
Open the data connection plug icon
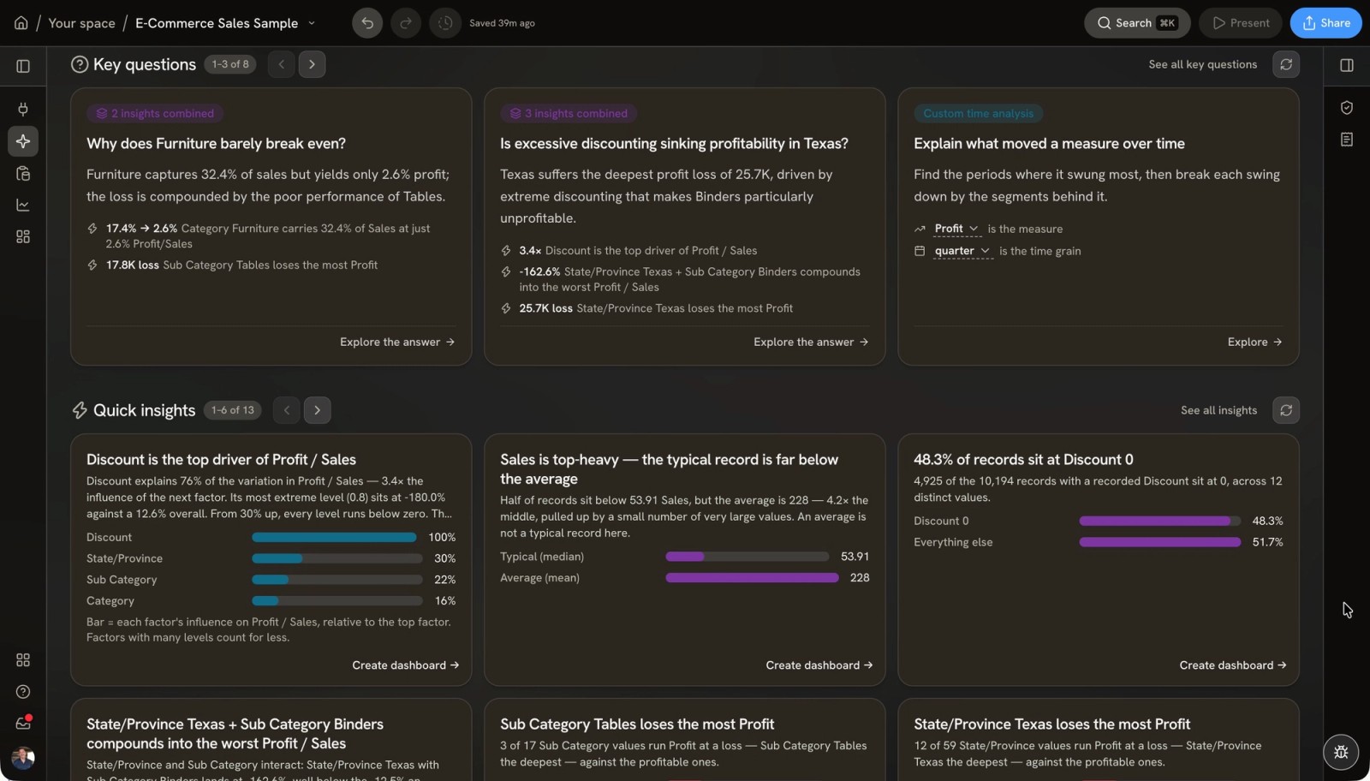pos(23,109)
